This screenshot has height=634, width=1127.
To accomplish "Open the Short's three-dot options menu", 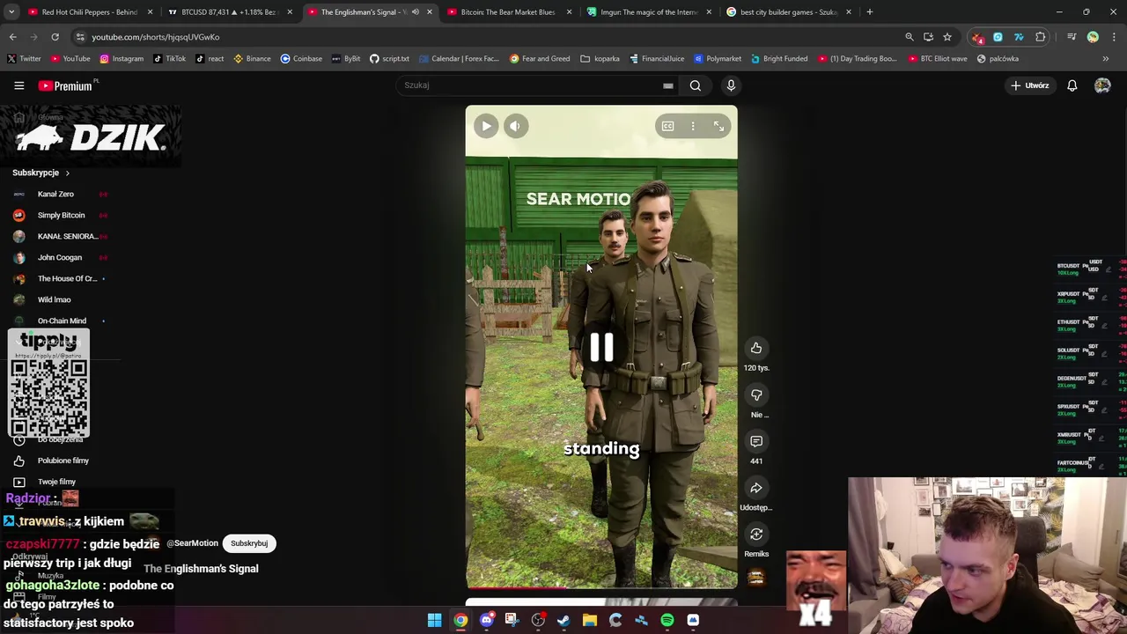I will [693, 127].
